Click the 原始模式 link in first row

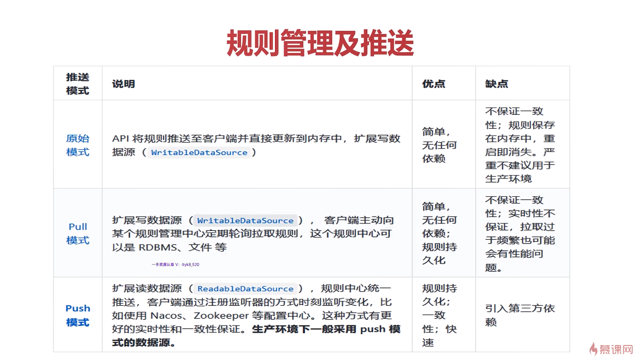78,145
